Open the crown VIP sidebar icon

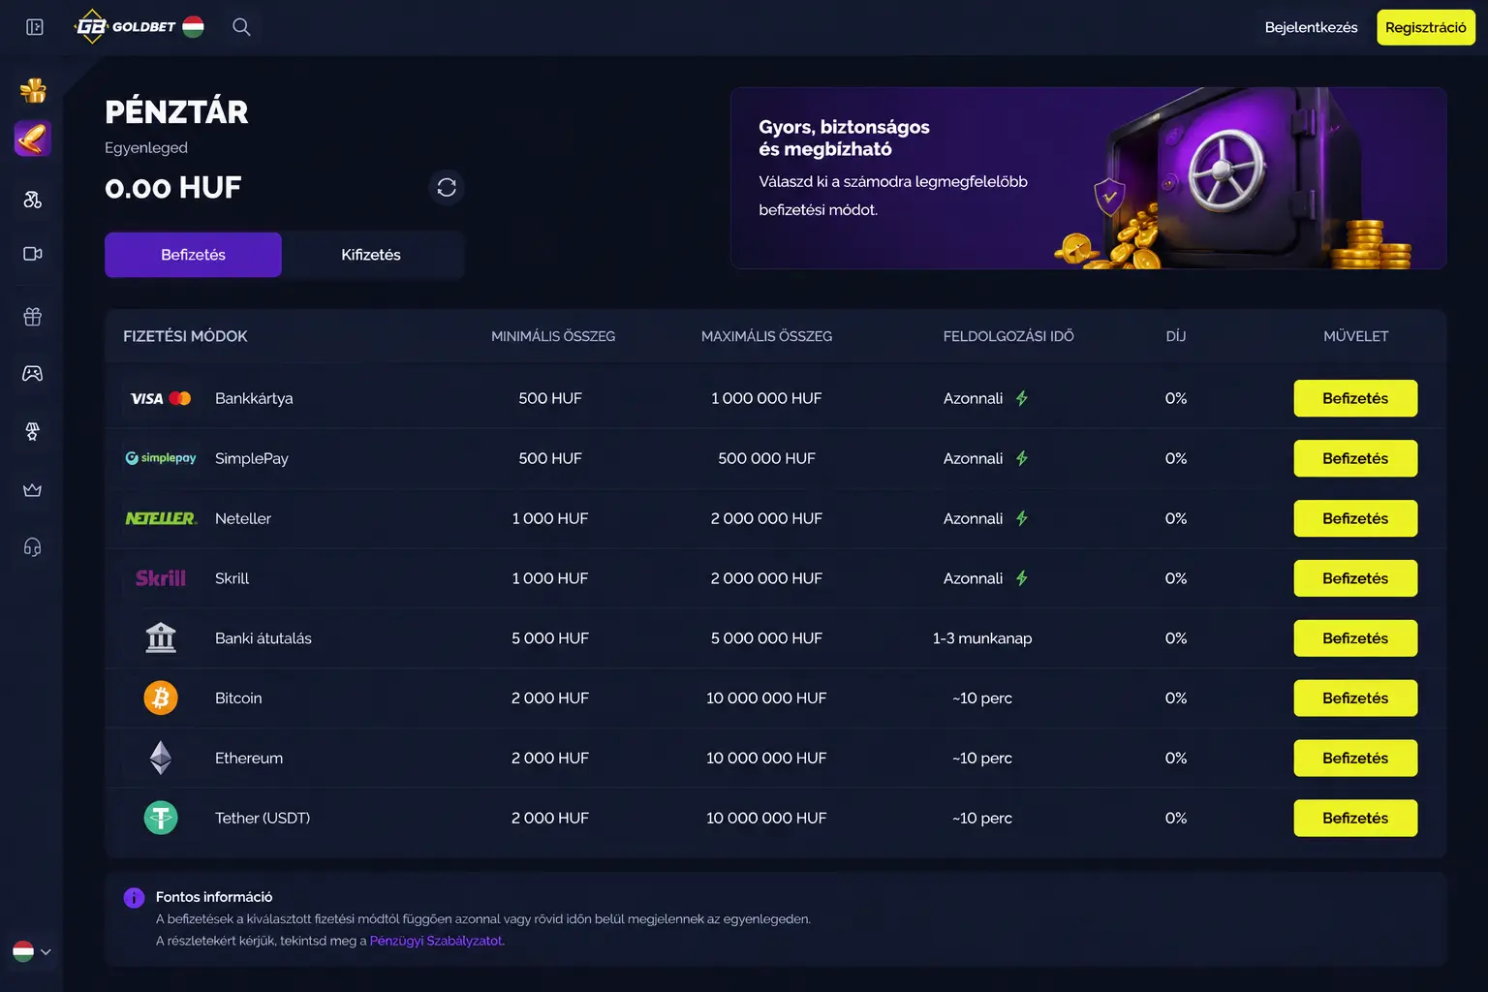point(33,490)
